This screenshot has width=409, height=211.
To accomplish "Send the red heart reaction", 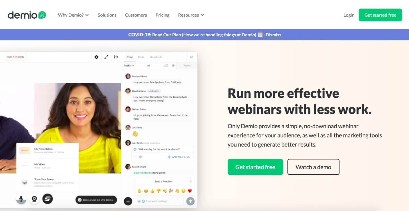I will pyautogui.click(x=190, y=191).
